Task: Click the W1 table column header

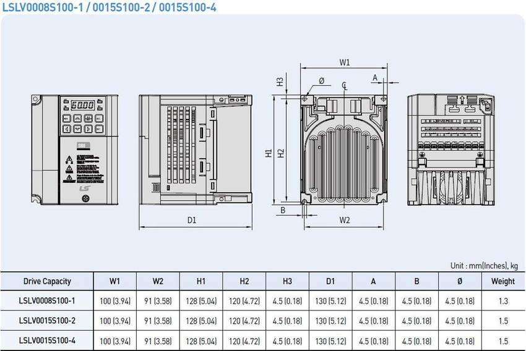Action: click(x=114, y=281)
